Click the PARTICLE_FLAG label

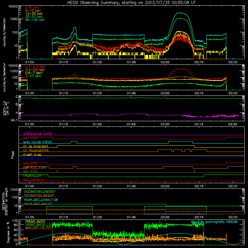35,167
